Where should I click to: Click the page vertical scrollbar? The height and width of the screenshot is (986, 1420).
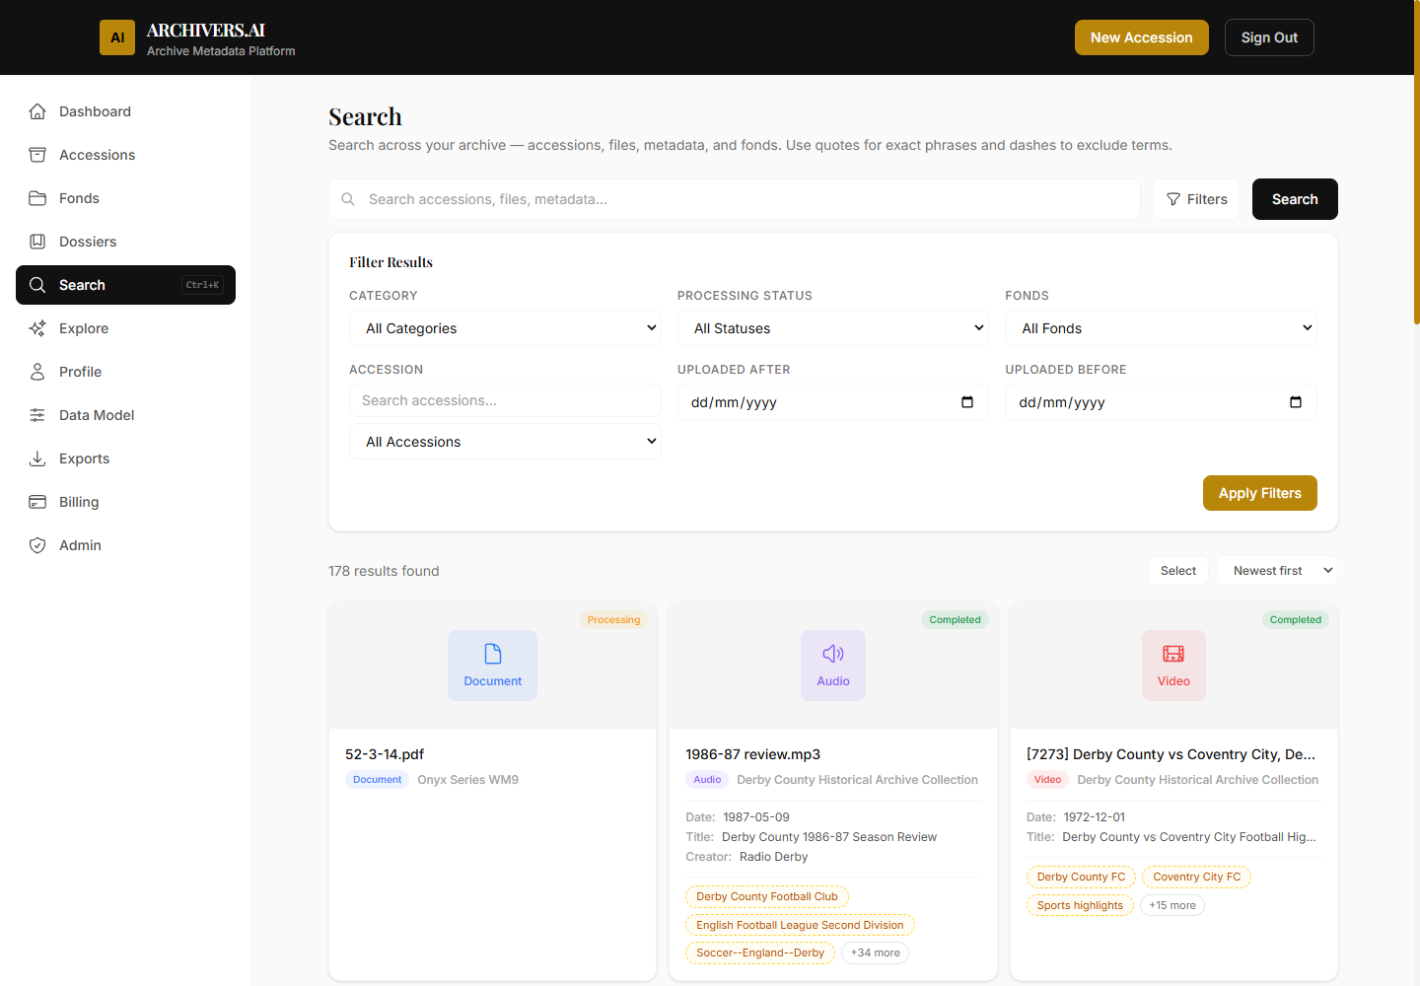pos(1417,163)
